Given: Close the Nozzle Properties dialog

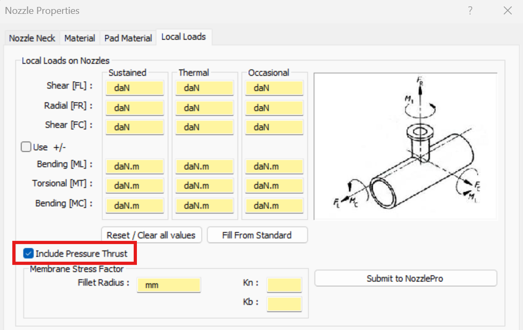Looking at the screenshot, I should tap(507, 10).
